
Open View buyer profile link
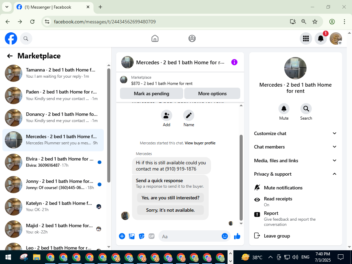[200, 143]
